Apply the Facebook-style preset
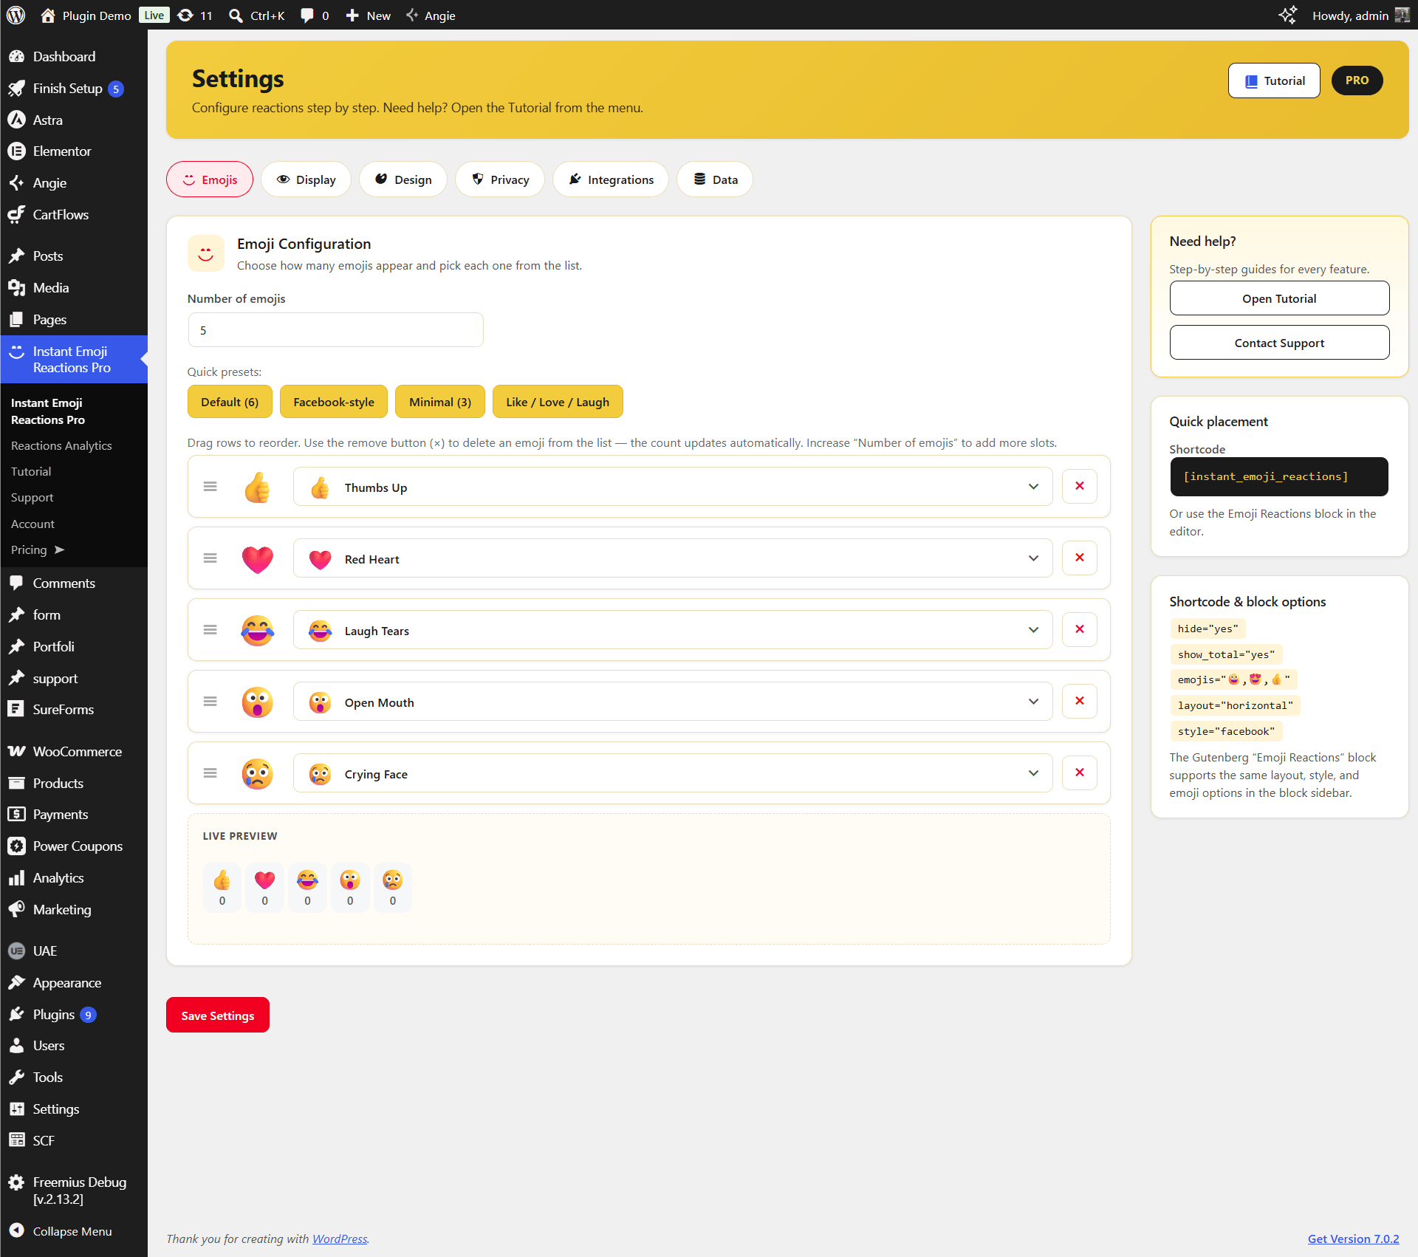The width and height of the screenshot is (1418, 1257). click(x=334, y=402)
